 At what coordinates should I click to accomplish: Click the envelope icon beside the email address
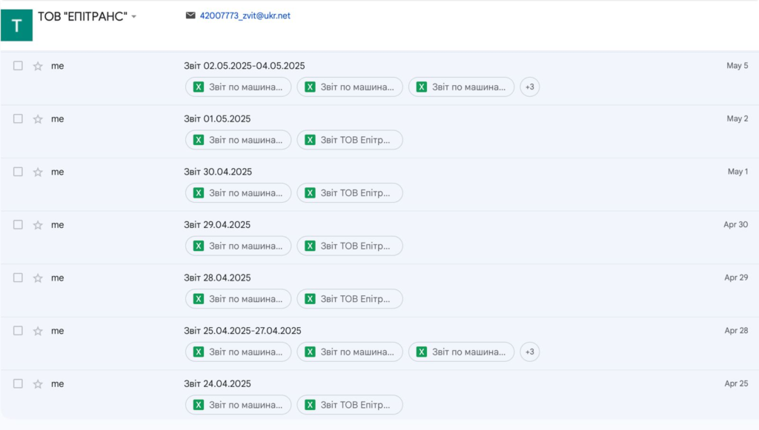tap(190, 16)
